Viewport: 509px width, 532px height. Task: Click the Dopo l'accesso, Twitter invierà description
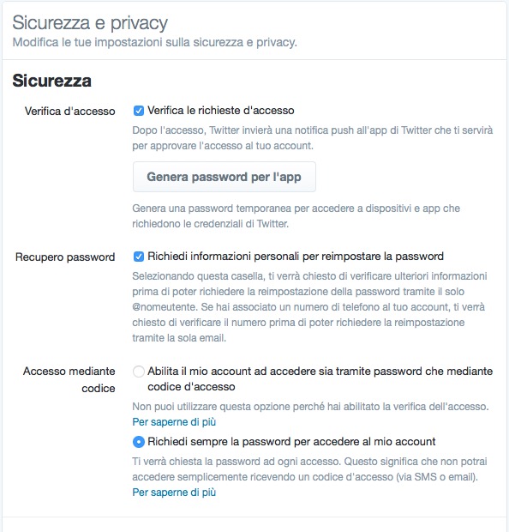click(312, 138)
